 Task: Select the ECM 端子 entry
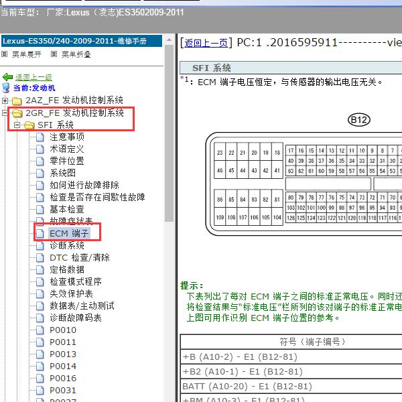click(x=69, y=234)
